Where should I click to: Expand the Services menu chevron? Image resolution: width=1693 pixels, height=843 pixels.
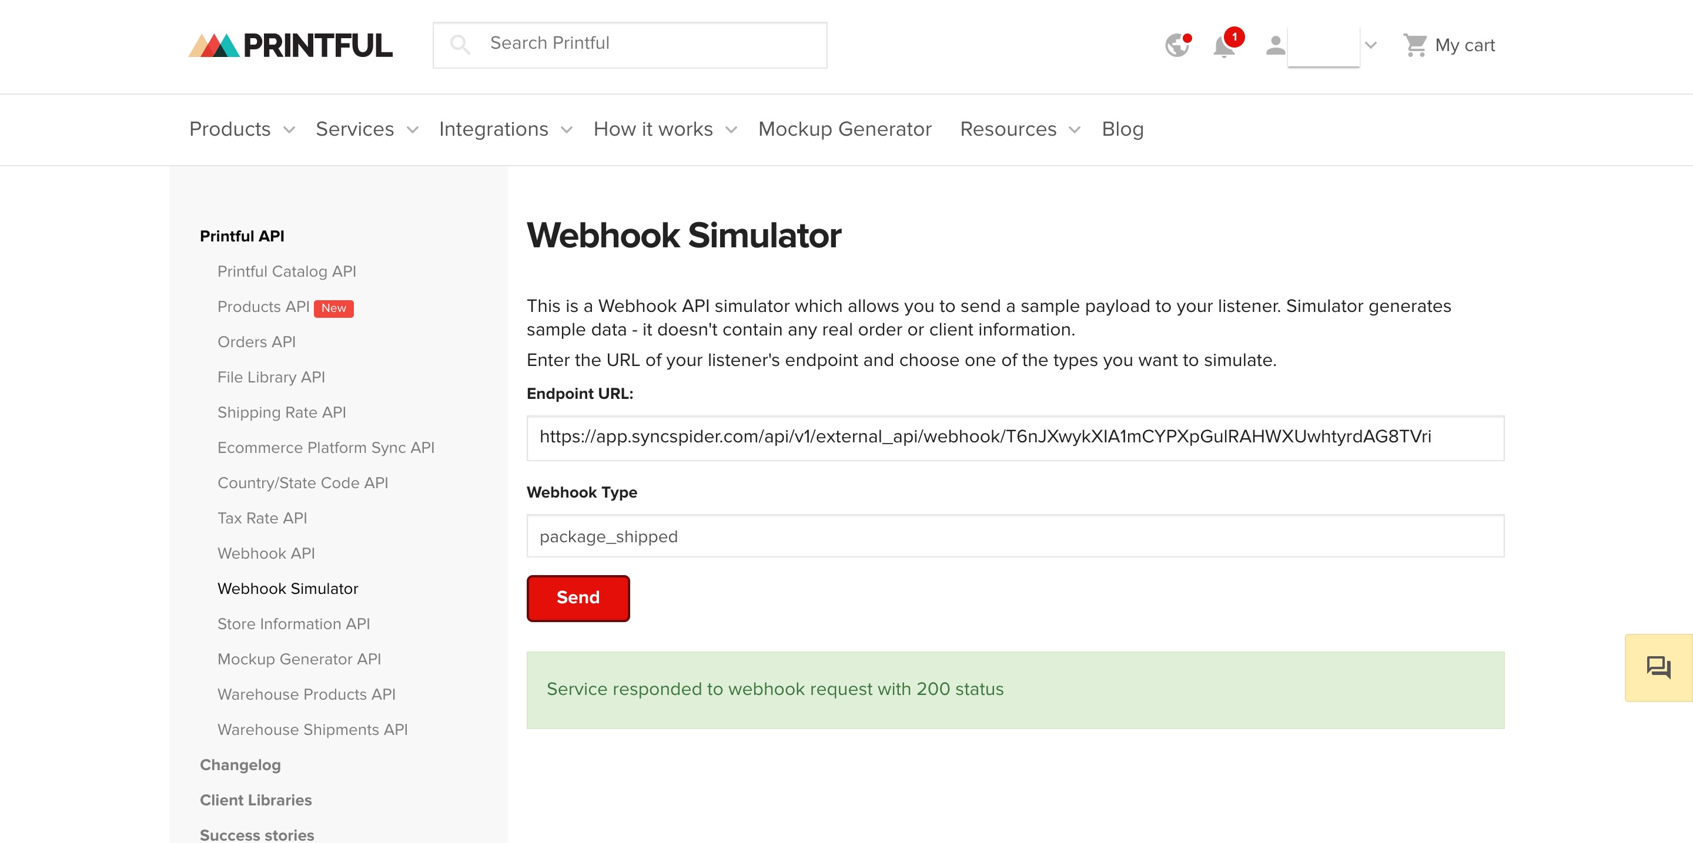click(413, 130)
